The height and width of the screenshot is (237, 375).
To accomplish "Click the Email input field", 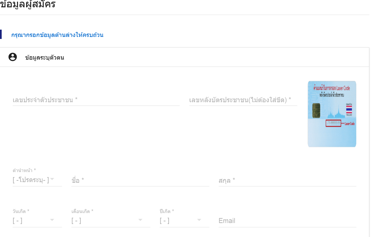I will coord(287,221).
